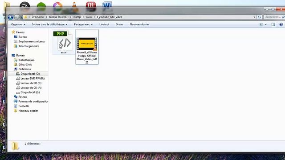The image size is (285, 160).
Task: Click the Réseau network icon
Action: click(16, 97)
